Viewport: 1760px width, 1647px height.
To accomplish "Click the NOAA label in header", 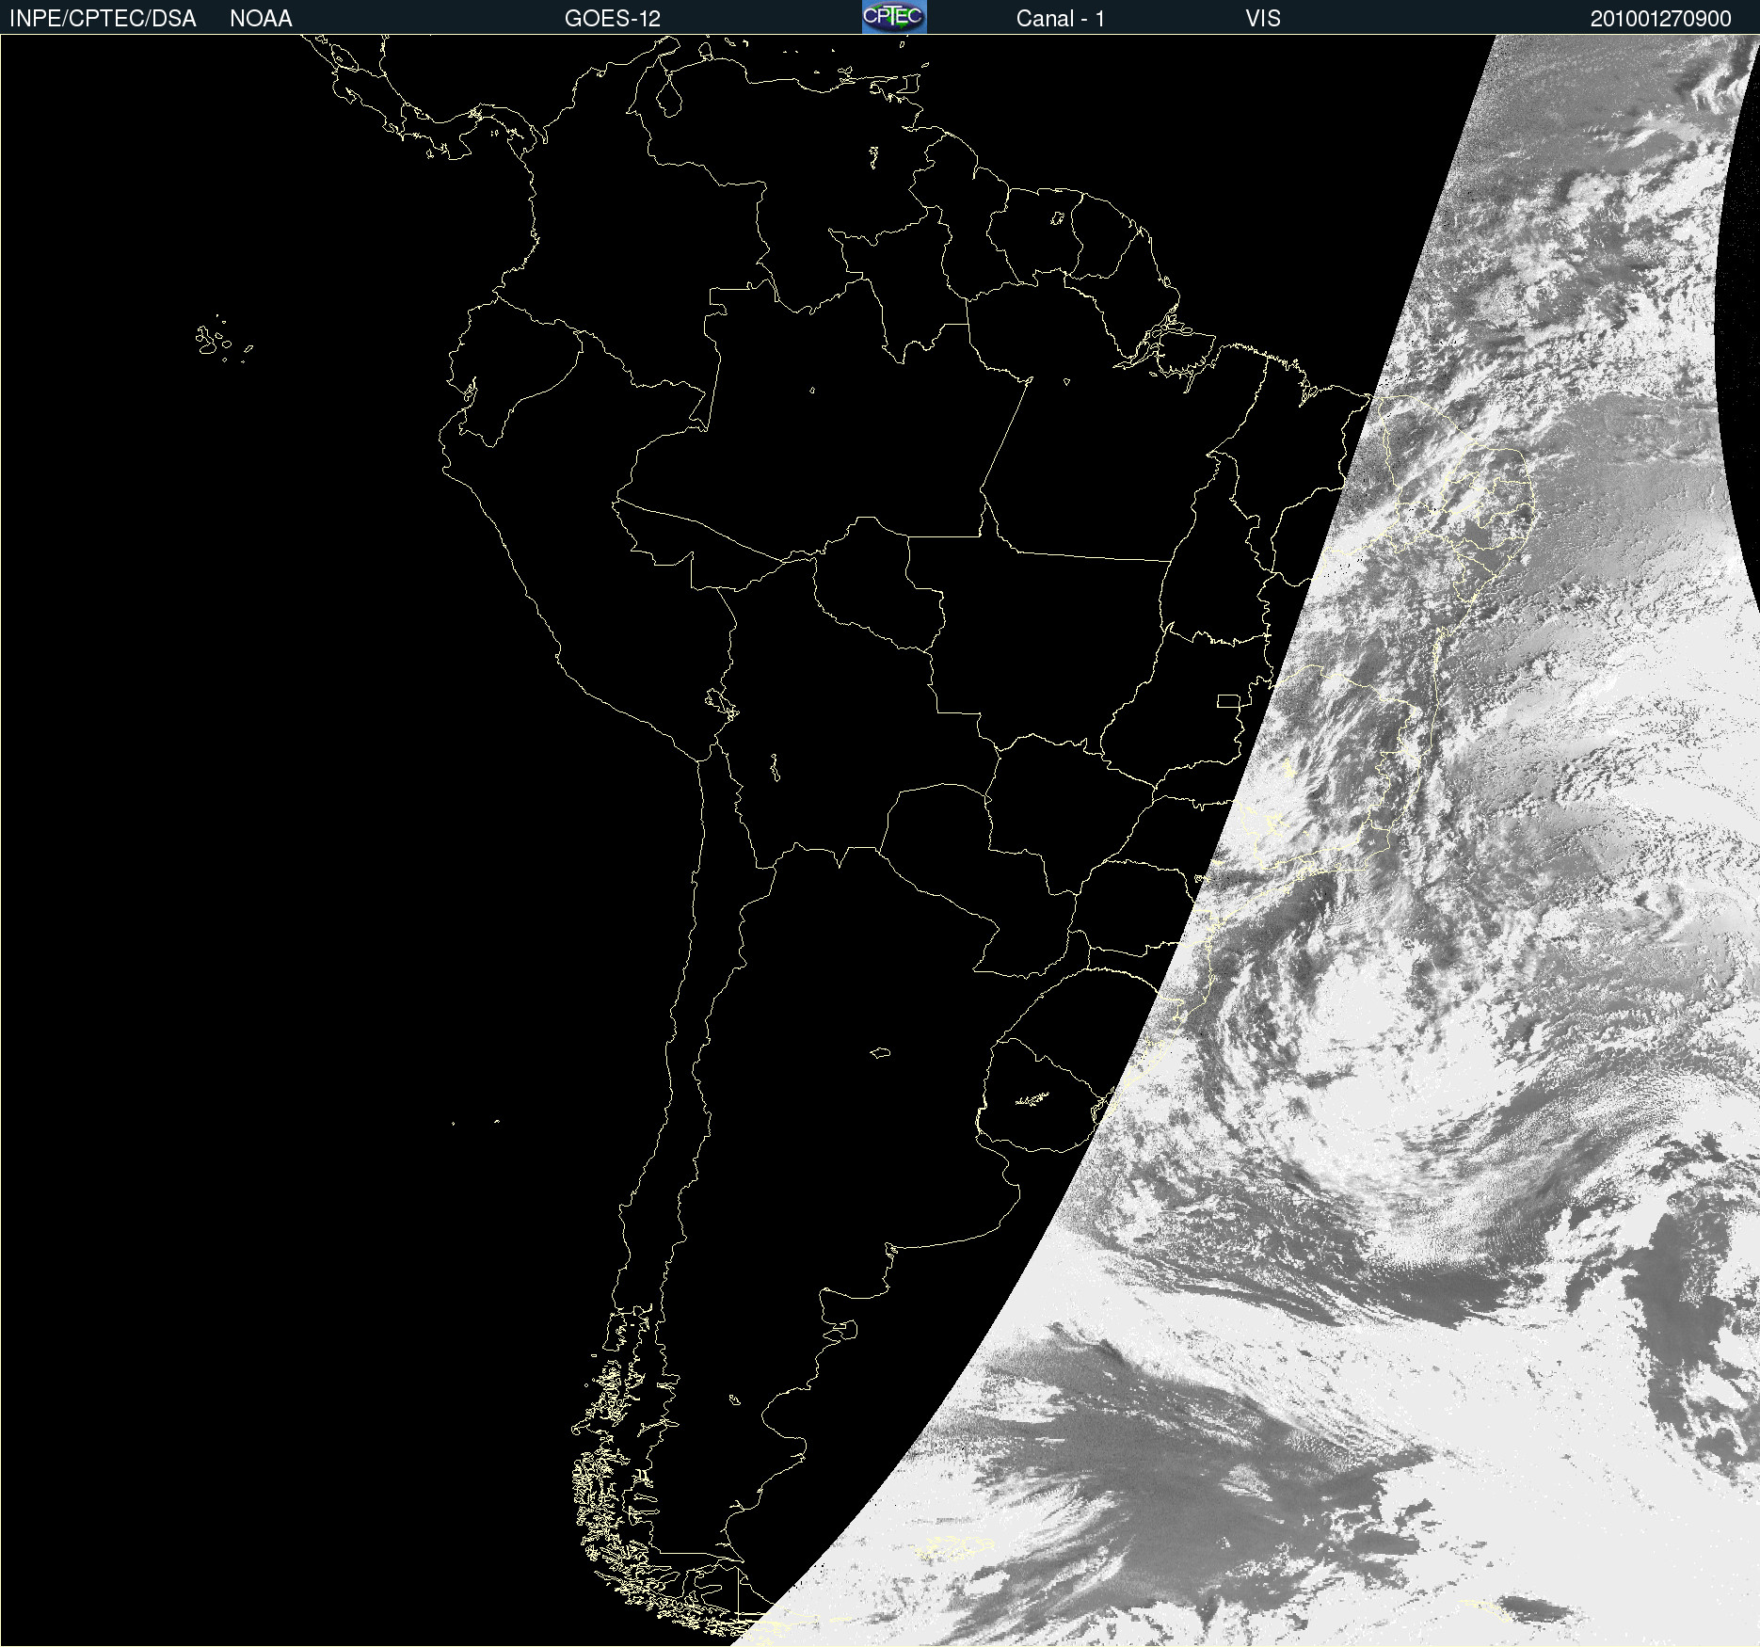I will pos(261,19).
